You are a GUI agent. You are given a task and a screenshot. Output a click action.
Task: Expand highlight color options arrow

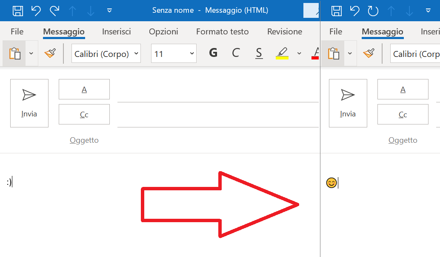point(299,53)
